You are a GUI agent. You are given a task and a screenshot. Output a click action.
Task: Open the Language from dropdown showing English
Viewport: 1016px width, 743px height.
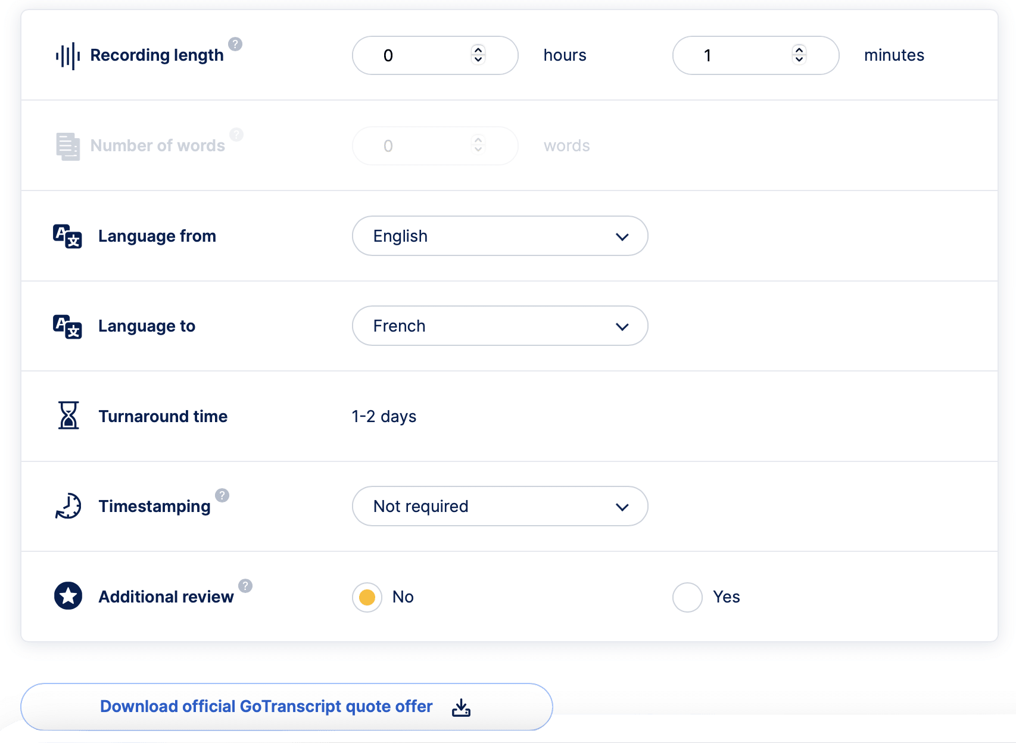500,236
